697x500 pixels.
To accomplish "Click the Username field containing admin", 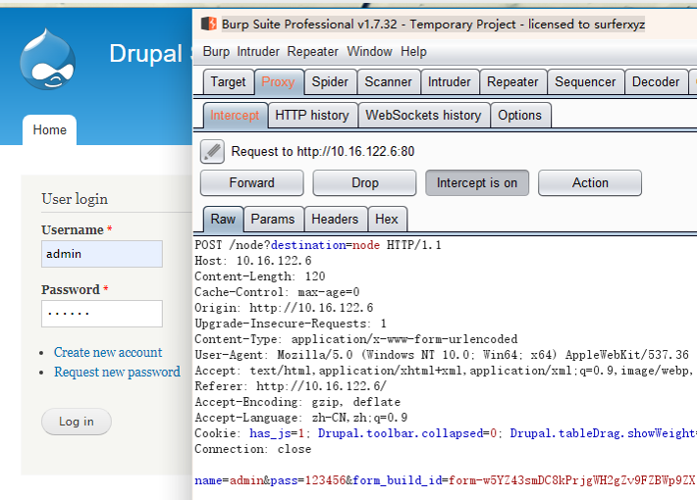I will pyautogui.click(x=102, y=254).
